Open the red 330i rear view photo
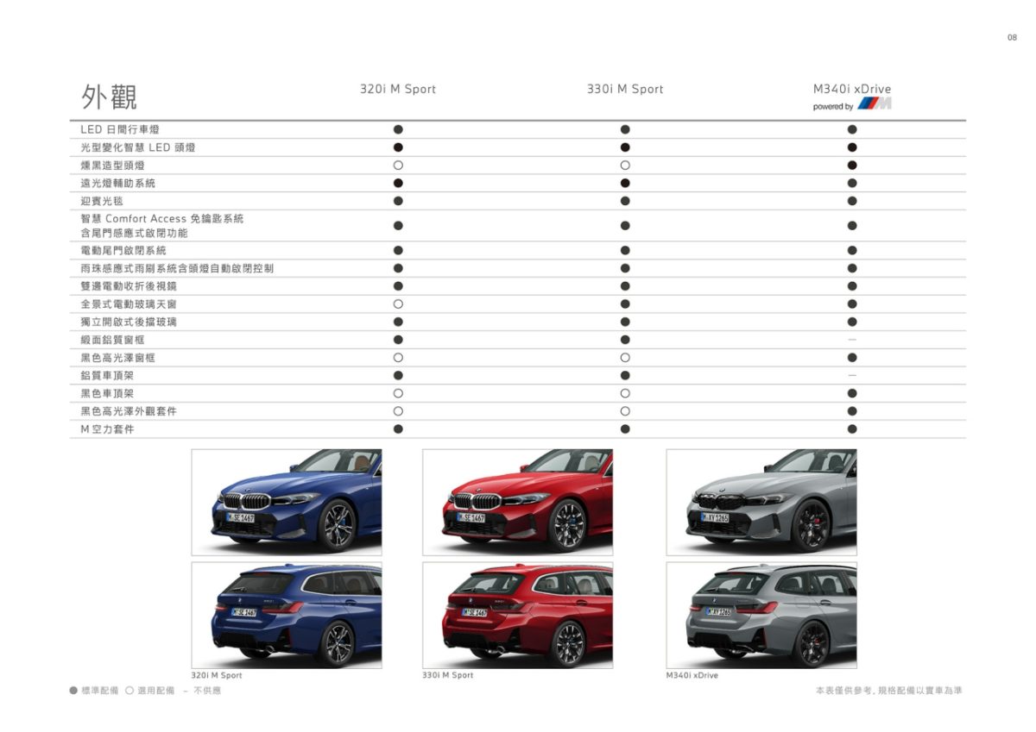Image resolution: width=1036 pixels, height=732 pixels. click(x=517, y=616)
